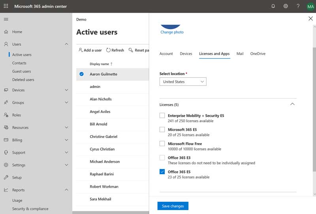Open Active users in sidebar

pos(22,54)
